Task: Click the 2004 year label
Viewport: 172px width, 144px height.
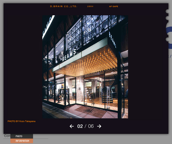Action: tap(90, 7)
